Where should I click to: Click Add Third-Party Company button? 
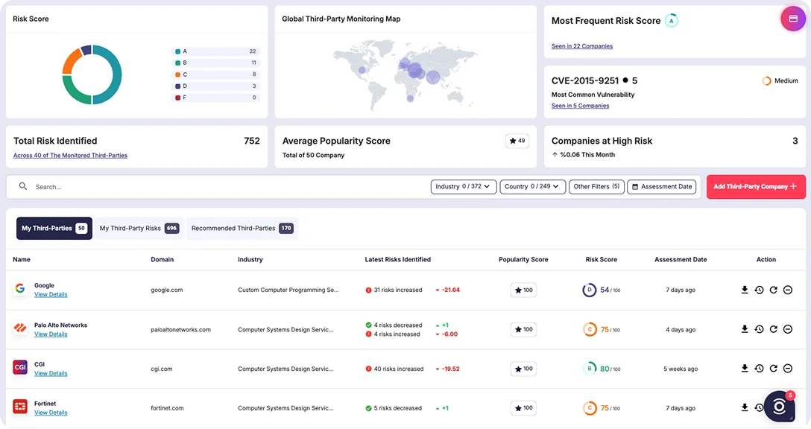[756, 187]
